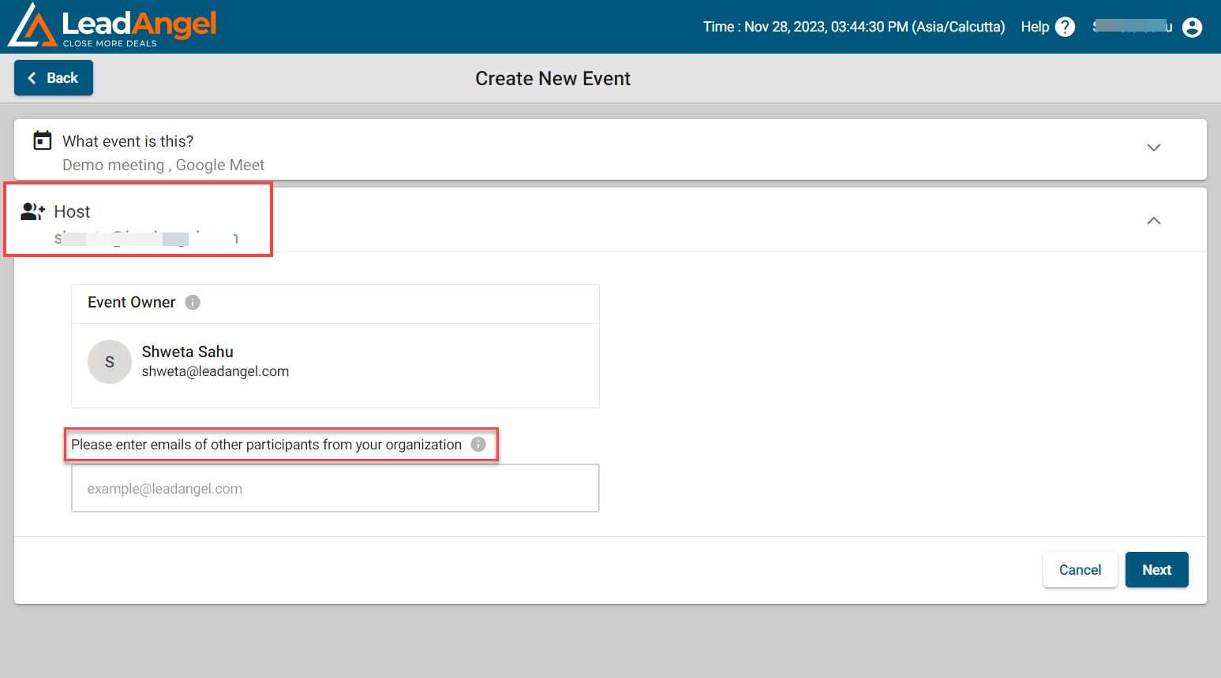The width and height of the screenshot is (1221, 678).
Task: Click the S avatar of Shweta Sahu
Action: [110, 362]
